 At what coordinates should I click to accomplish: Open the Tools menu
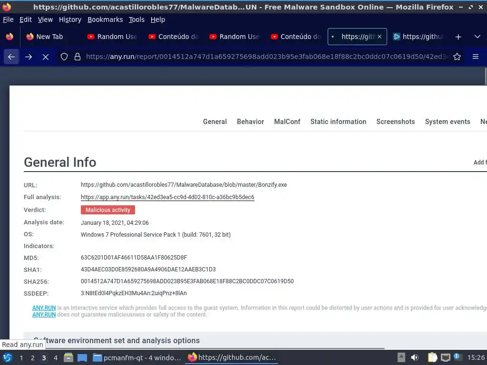[136, 19]
